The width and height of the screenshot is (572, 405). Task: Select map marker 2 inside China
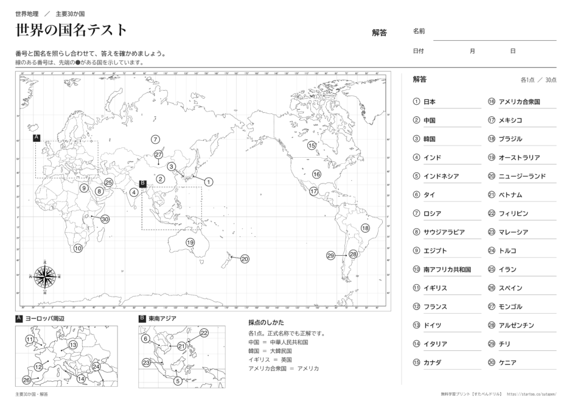[161, 179]
